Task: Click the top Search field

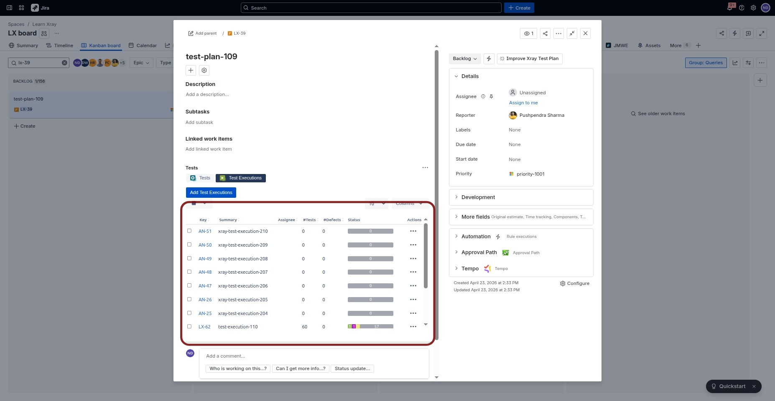Action: (x=371, y=8)
